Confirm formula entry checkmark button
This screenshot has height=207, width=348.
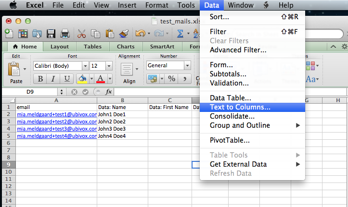click(x=86, y=92)
